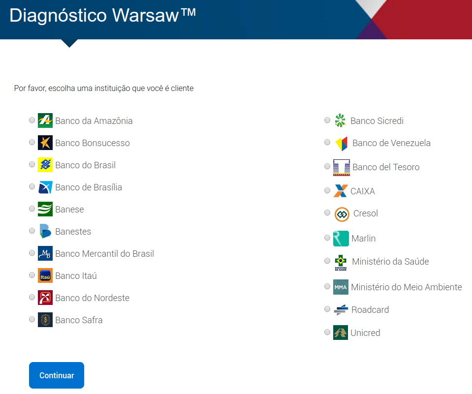
Task: Click the 'Roadcard' label text
Action: (370, 310)
